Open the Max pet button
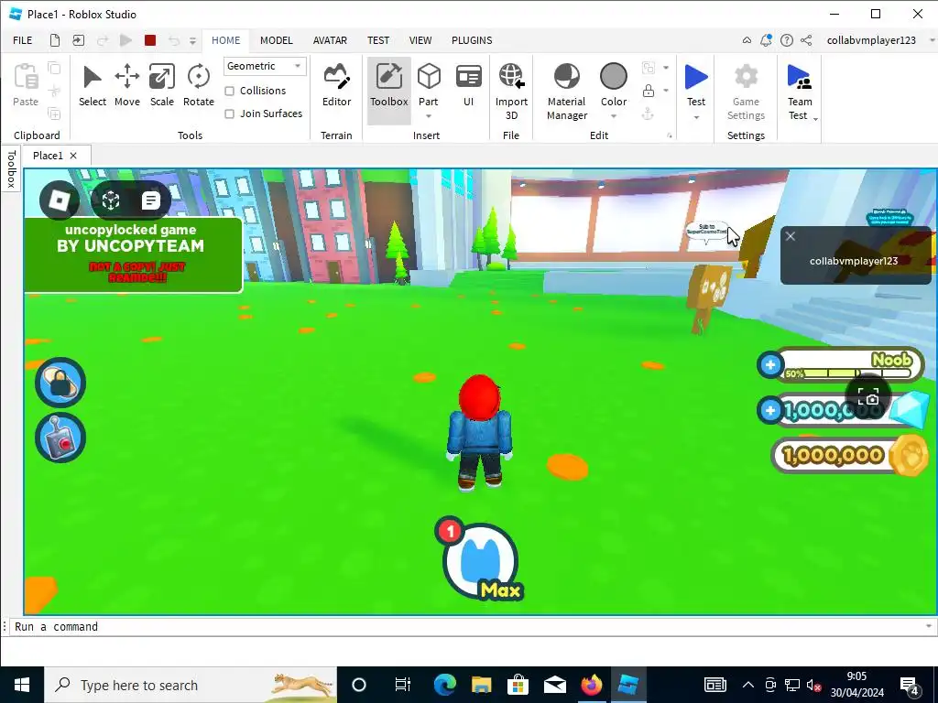938x703 pixels. click(480, 561)
